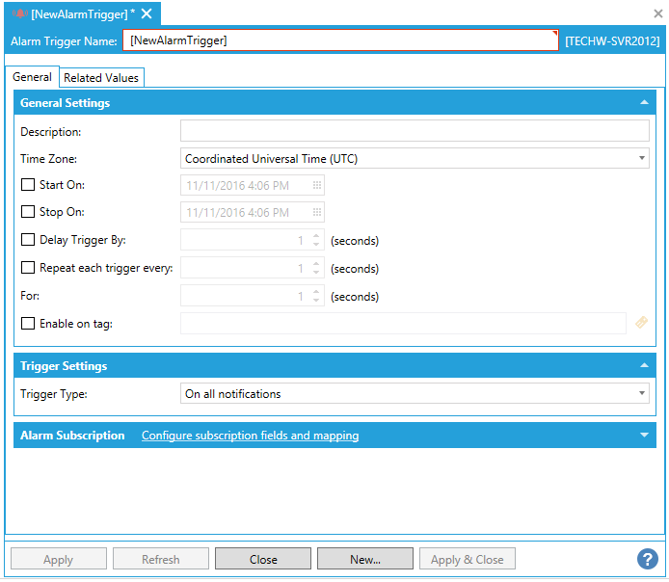
Task: Enable the Stop On checkbox
Action: coord(28,212)
